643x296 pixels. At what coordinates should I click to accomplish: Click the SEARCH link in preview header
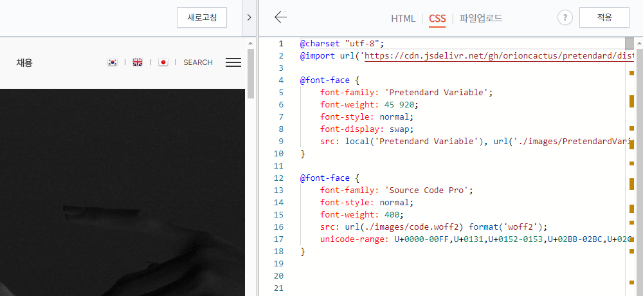tap(198, 62)
